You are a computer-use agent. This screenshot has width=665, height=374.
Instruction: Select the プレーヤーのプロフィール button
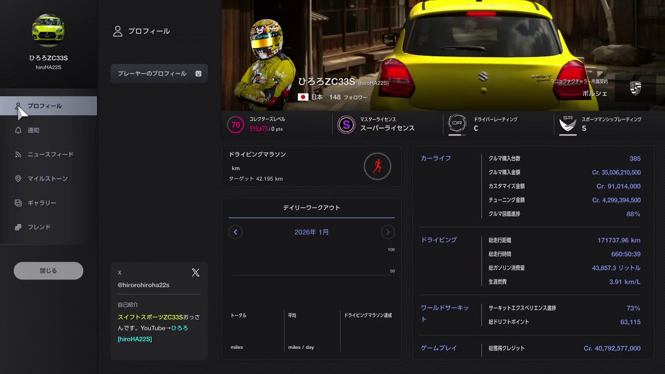pyautogui.click(x=159, y=74)
